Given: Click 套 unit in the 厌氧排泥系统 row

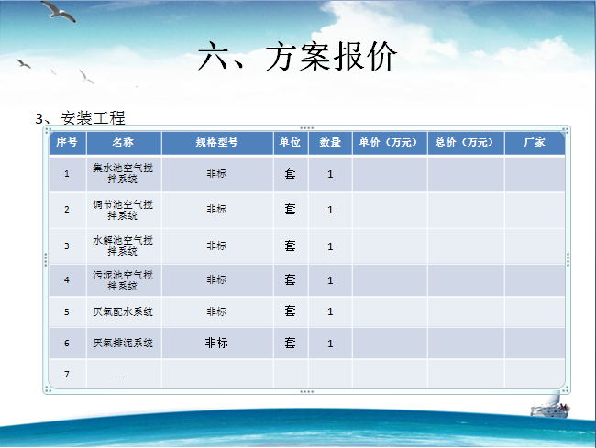Looking at the screenshot, I should pos(291,343).
